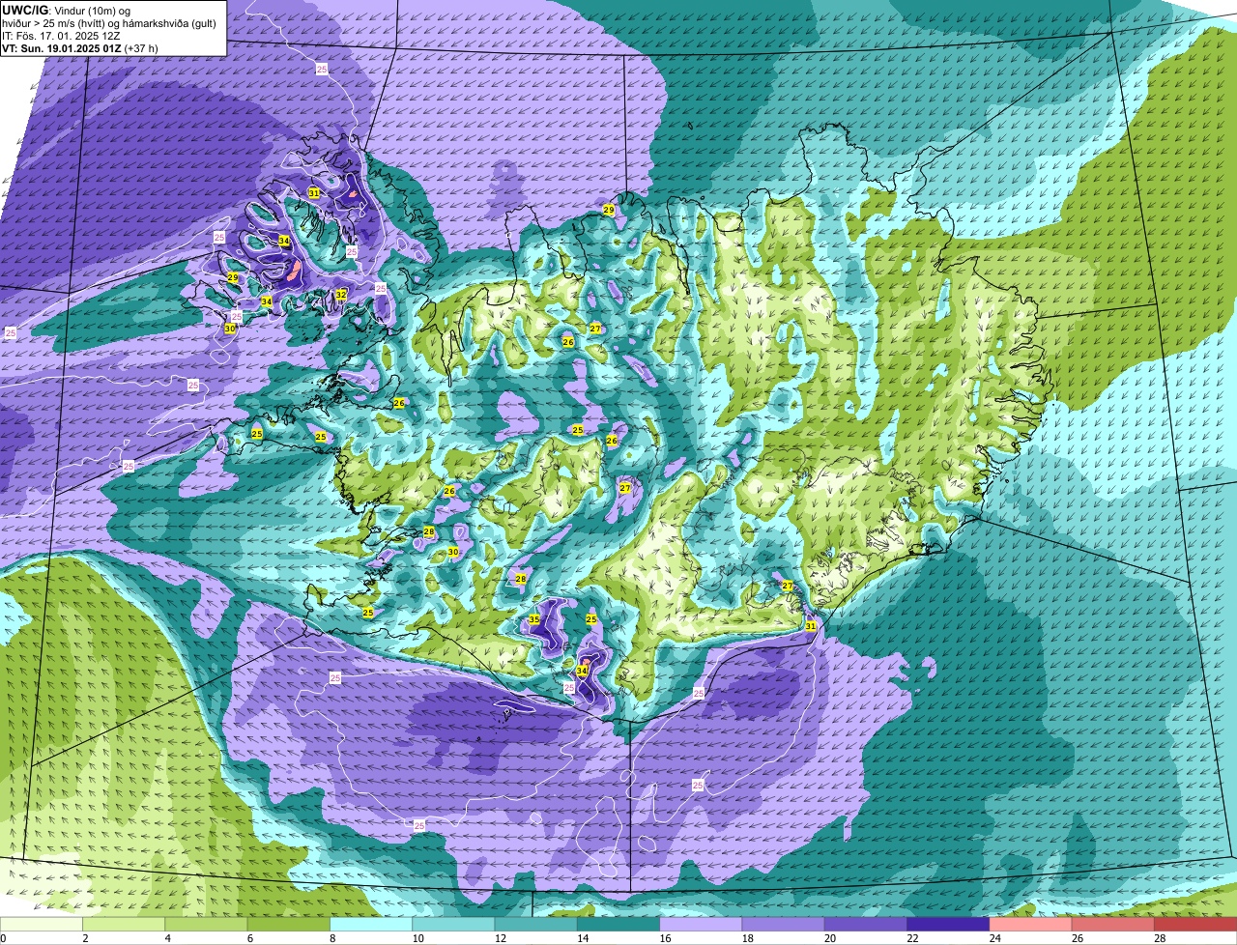Screen dimensions: 1237x945
Task: Click the 2–4 m/s legend swatch
Action: point(124,924)
